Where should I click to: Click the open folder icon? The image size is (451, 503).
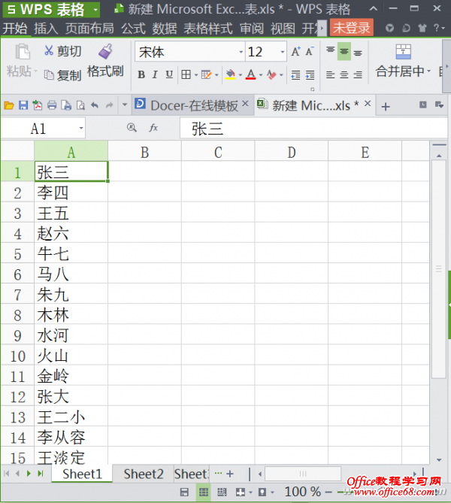point(9,105)
